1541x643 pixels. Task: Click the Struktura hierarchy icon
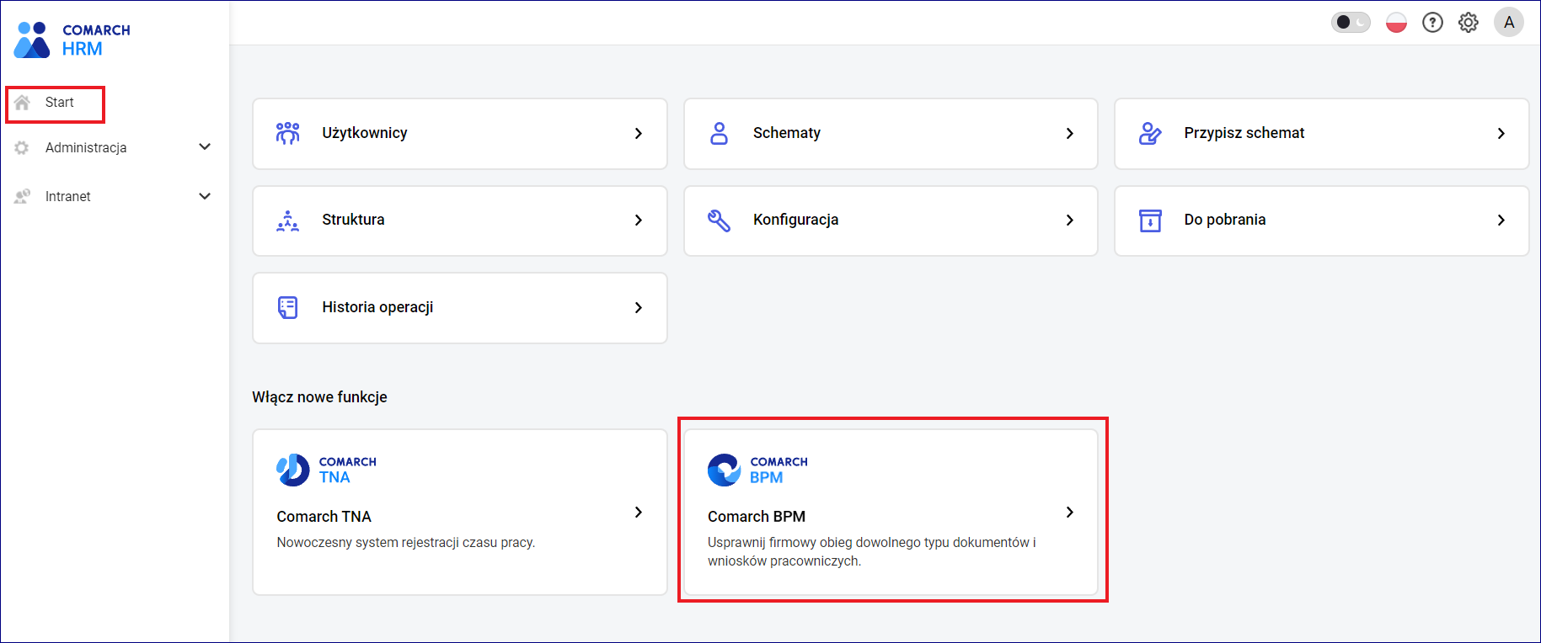click(288, 221)
